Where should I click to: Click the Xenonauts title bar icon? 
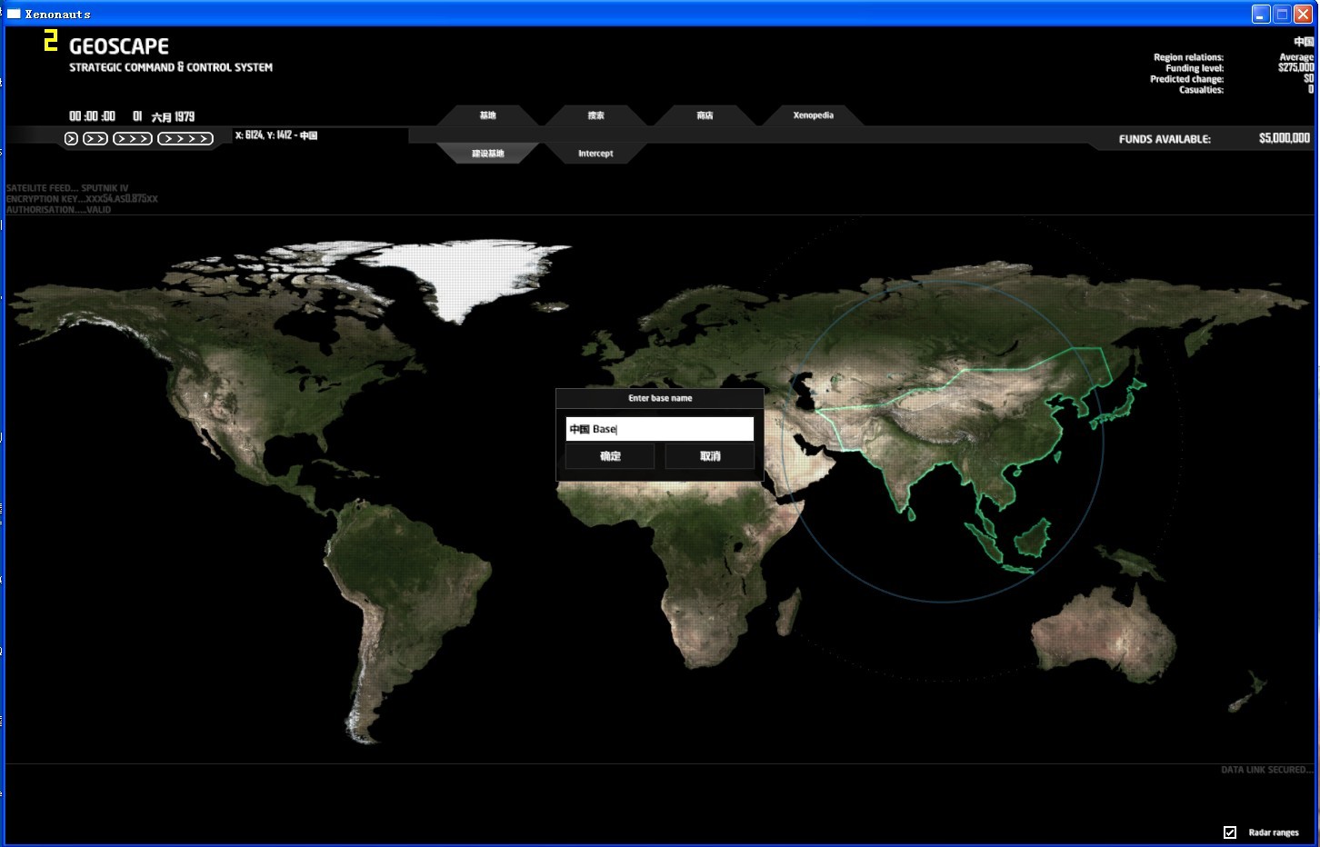14,14
